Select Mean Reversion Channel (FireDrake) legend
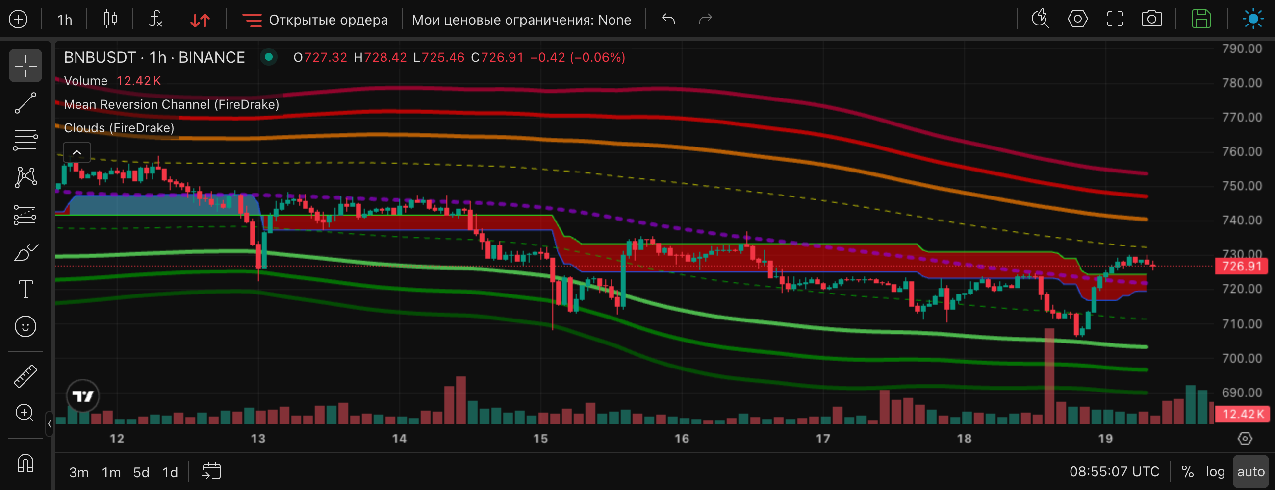The image size is (1275, 490). point(171,104)
